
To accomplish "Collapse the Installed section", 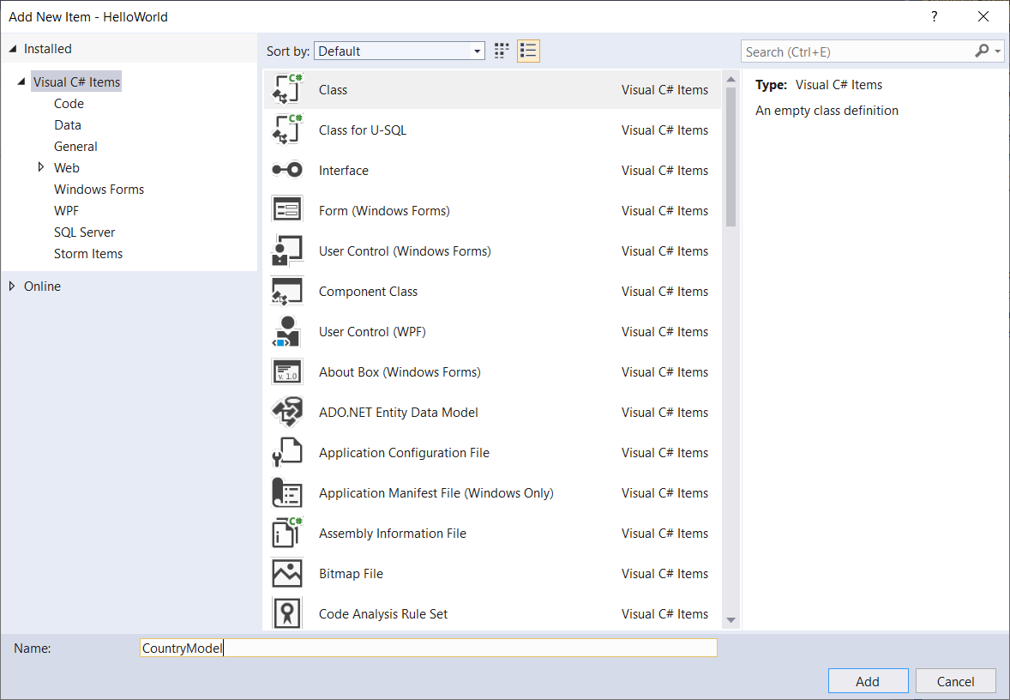I will tap(12, 48).
